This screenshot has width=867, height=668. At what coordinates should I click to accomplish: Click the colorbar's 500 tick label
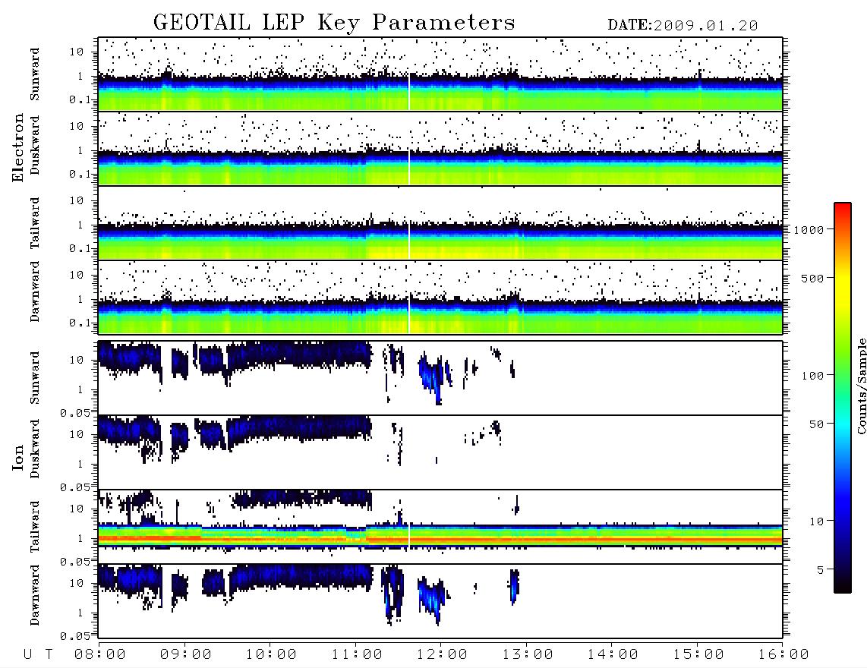[812, 278]
